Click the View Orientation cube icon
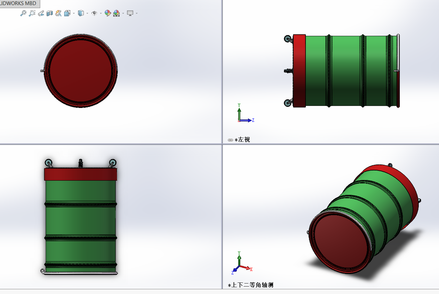This screenshot has width=439, height=294. pos(67,13)
